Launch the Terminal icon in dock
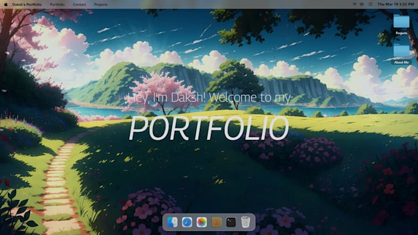 coord(231,222)
